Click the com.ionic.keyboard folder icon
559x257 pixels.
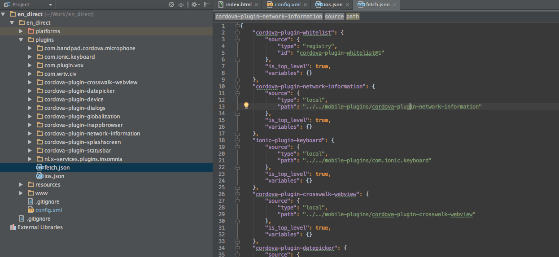tap(40, 57)
